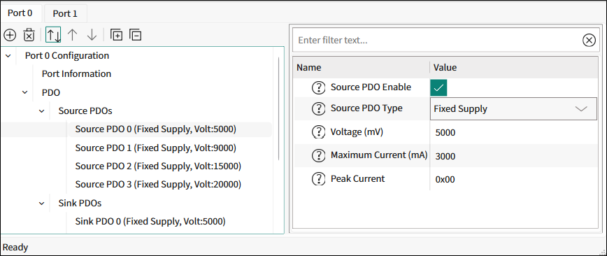Select the Source PDOs tree label
The image size is (607, 256).
(85, 111)
